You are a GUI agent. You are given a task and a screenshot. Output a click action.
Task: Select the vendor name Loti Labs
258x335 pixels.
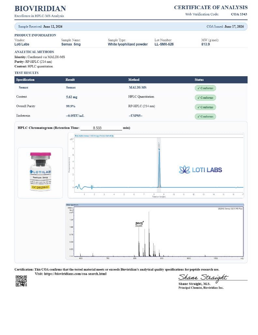pyautogui.click(x=22, y=44)
